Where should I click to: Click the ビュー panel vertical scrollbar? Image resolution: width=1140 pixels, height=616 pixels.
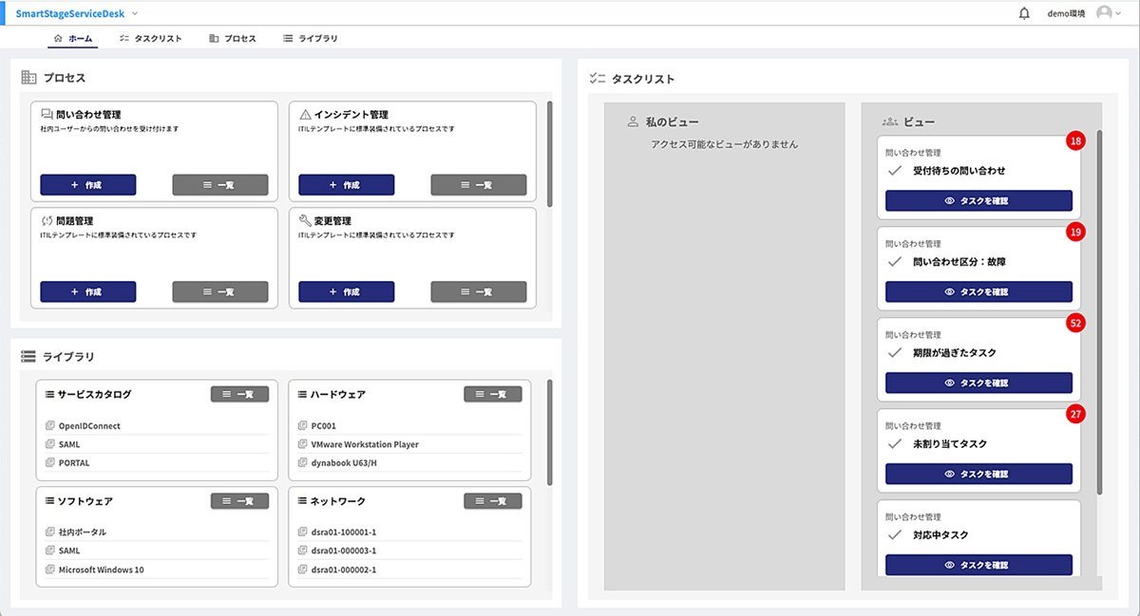(x=1099, y=312)
